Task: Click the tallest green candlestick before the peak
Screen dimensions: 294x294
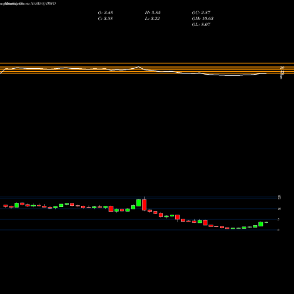Action: 139,203
